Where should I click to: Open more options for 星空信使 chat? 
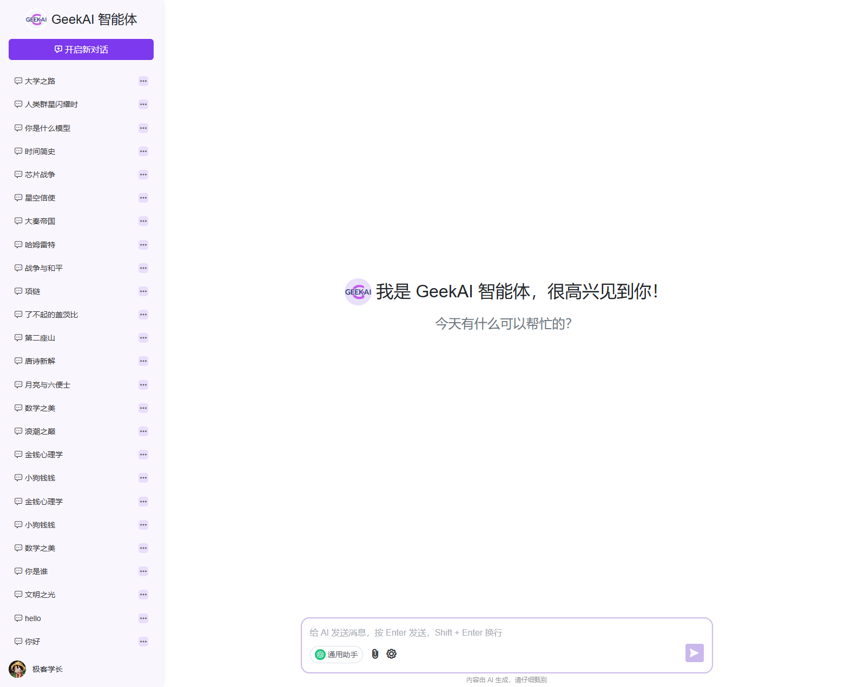(x=143, y=198)
